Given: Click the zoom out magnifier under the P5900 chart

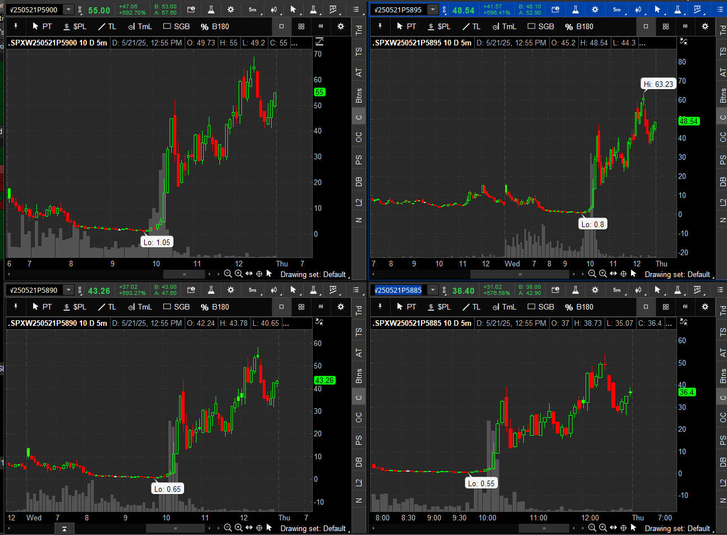Looking at the screenshot, I should [227, 274].
